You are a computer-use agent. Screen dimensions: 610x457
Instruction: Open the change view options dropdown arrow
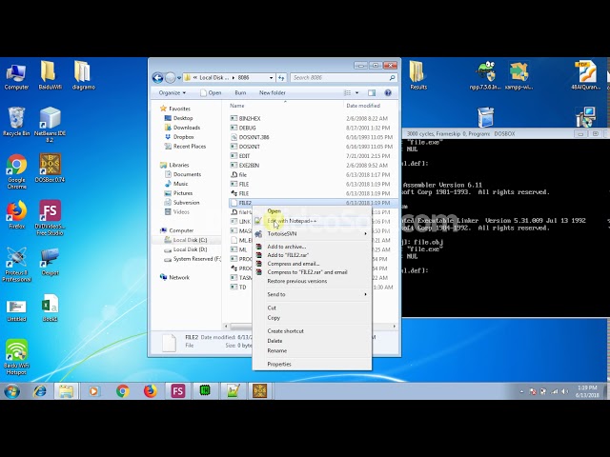tap(356, 93)
